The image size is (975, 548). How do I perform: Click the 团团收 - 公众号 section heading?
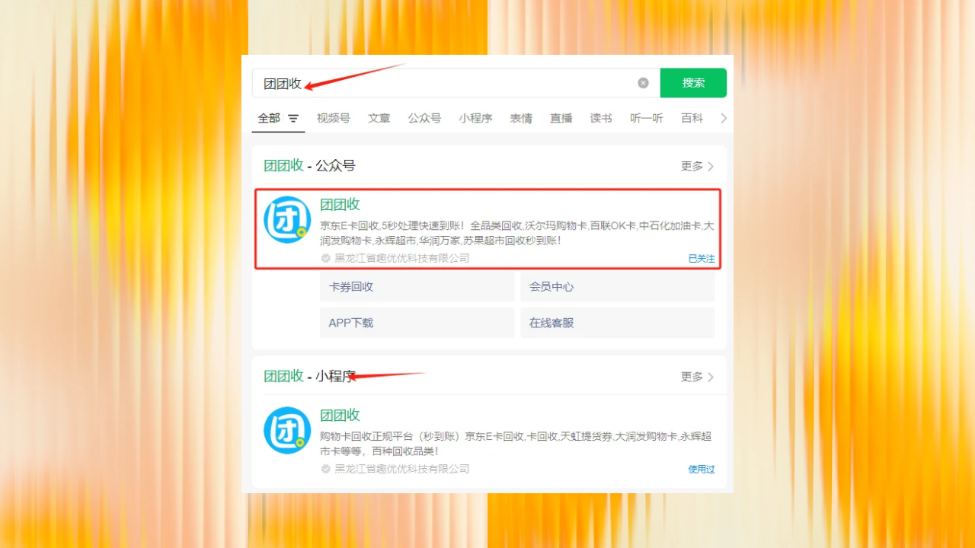(x=309, y=166)
